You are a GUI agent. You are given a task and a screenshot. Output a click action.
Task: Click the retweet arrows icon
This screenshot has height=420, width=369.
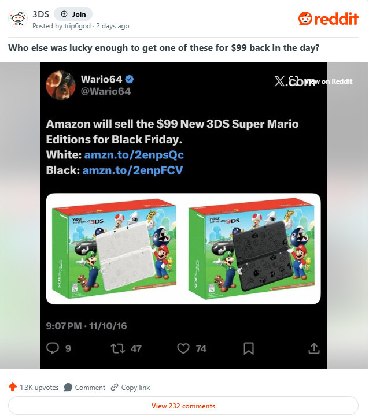pyautogui.click(x=118, y=348)
